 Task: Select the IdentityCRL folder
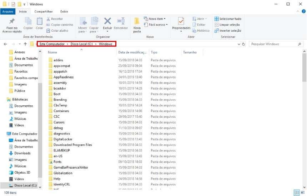coord(61,184)
